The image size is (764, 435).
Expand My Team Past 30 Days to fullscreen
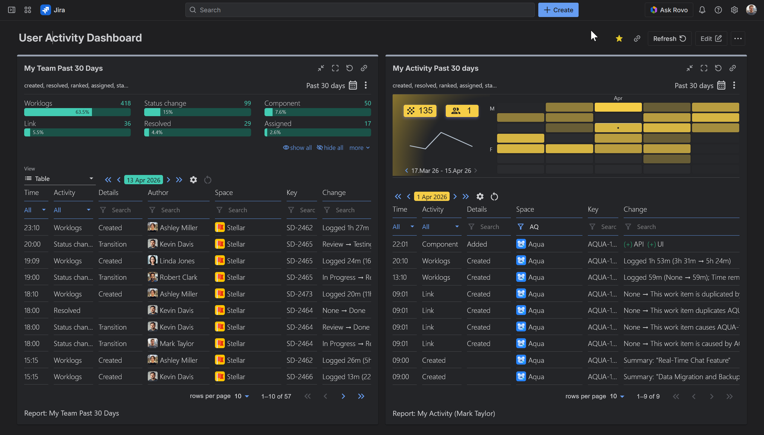point(335,68)
